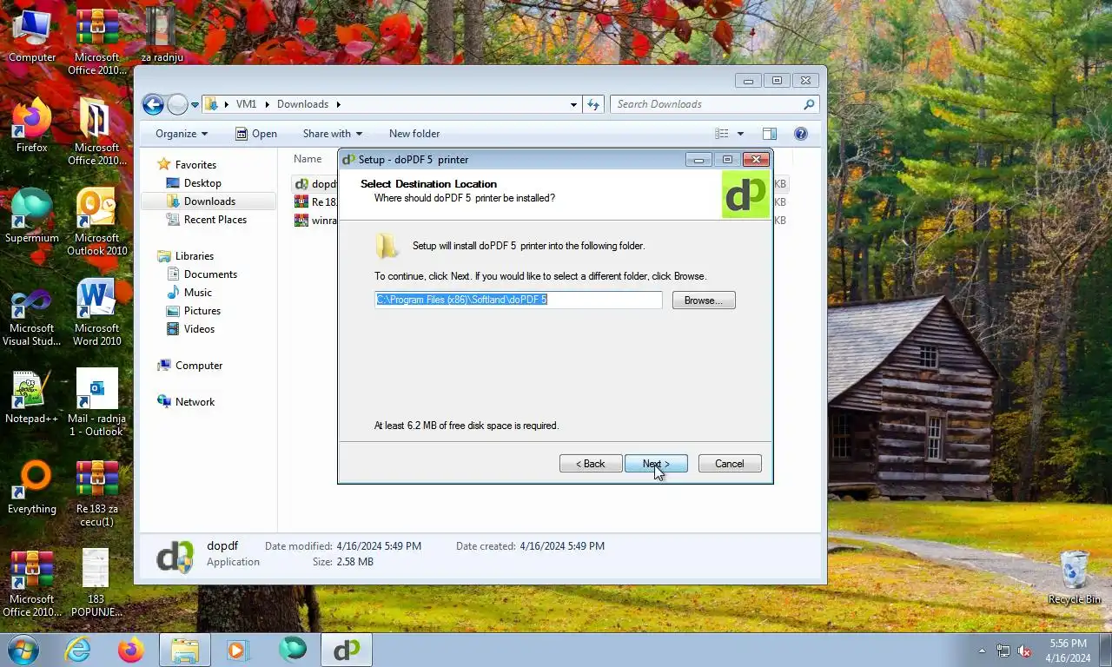The height and width of the screenshot is (667, 1112).
Task: Toggle the preview pane in Explorer
Action: point(769,134)
